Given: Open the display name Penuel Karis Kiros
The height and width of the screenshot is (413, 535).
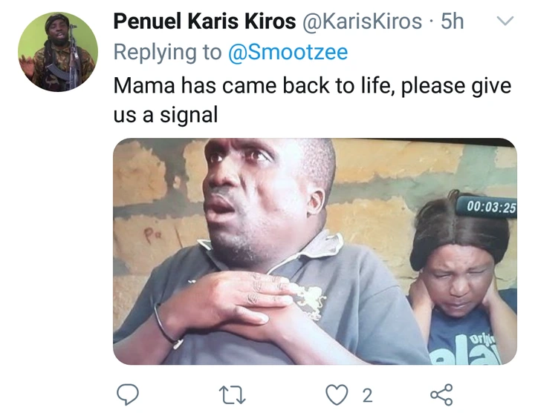Looking at the screenshot, I should [204, 22].
